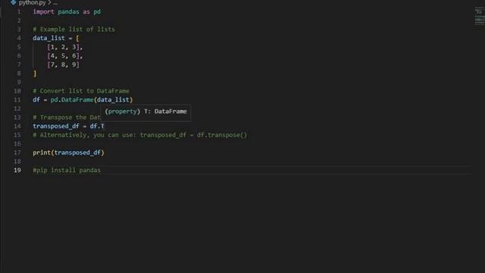Click line number 11 in gutter
The height and width of the screenshot is (273, 485).
(17, 99)
